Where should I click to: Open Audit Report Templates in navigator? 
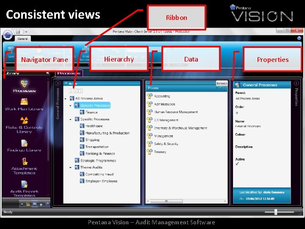[x=24, y=189]
